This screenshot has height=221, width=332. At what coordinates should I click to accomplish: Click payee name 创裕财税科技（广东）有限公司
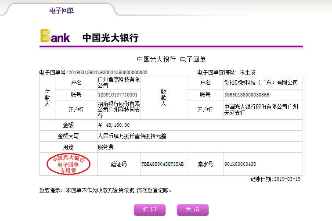(261, 82)
